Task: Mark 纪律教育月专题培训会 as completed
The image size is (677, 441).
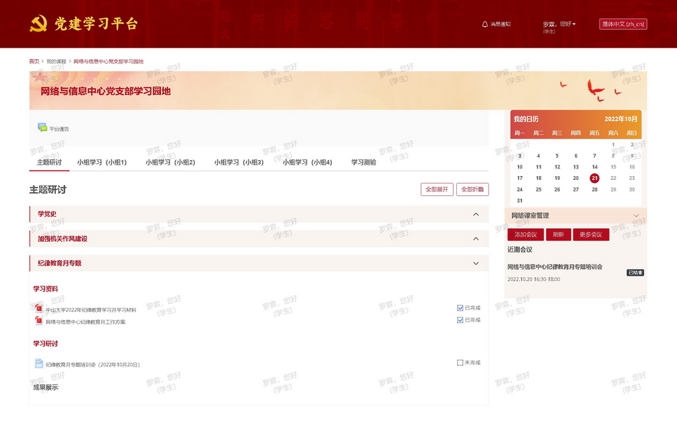Action: [x=460, y=363]
